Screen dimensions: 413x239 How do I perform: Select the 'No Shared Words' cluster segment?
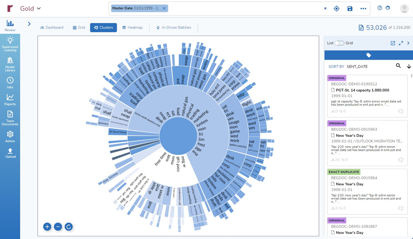[x=118, y=132]
